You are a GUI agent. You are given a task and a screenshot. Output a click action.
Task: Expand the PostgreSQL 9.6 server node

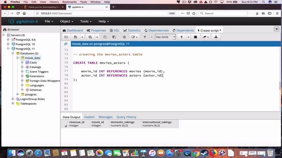click(8, 39)
